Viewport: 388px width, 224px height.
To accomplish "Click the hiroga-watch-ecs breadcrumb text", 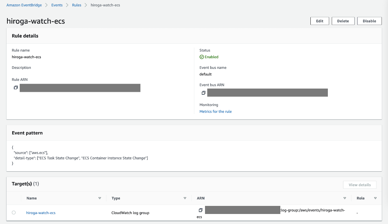I will tap(105, 5).
